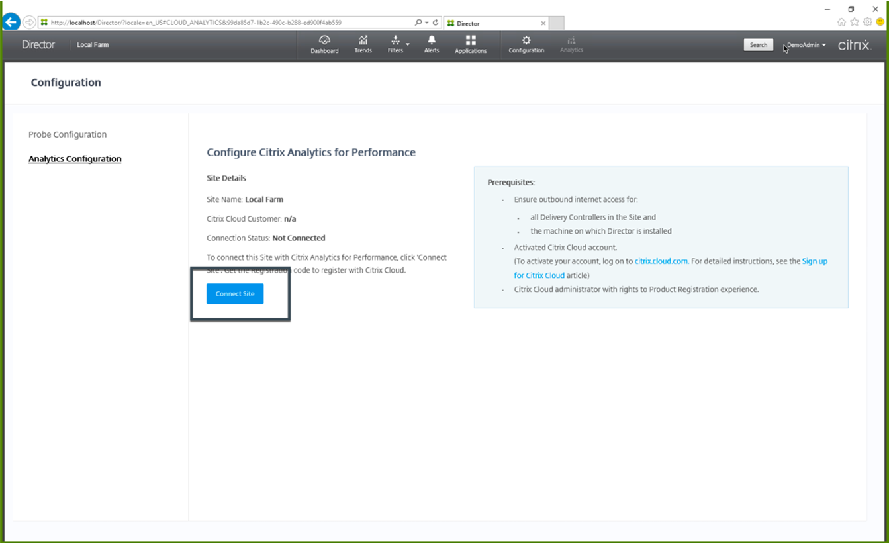Select Analytics Configuration in the sidebar

click(x=75, y=159)
